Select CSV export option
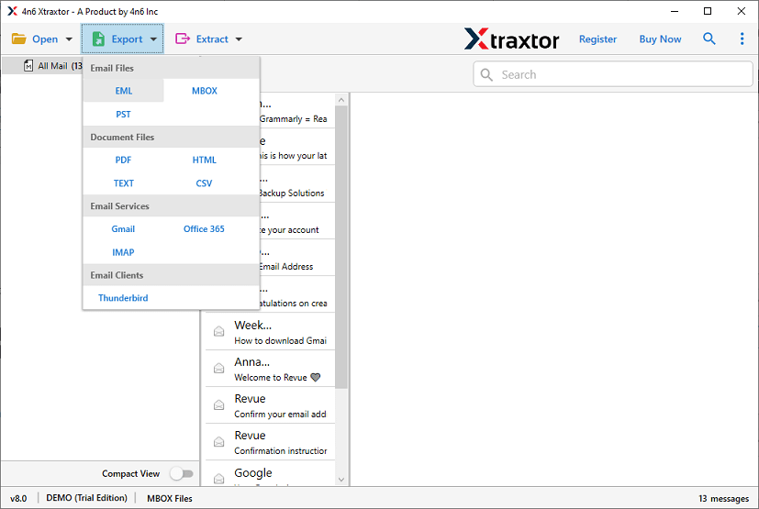Image resolution: width=759 pixels, height=509 pixels. pos(205,183)
